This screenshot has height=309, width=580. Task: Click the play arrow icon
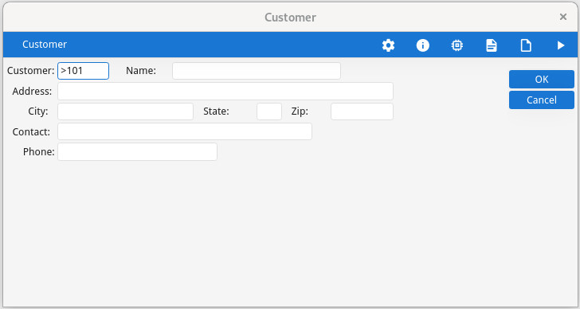coord(561,45)
